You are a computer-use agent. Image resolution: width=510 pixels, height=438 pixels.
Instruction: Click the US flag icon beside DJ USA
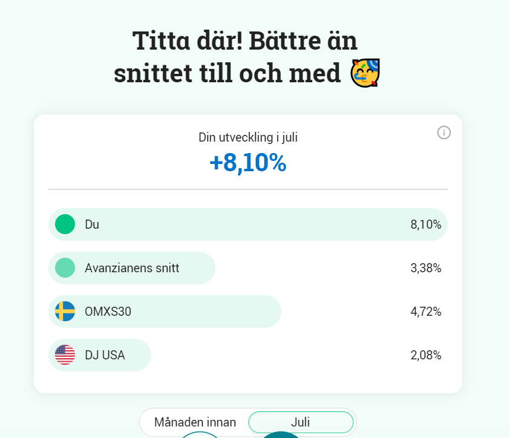[65, 355]
